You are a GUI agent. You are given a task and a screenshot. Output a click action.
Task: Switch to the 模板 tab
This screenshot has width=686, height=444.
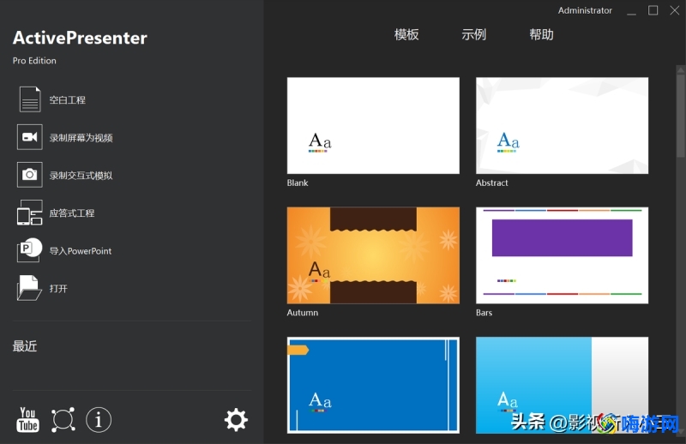point(406,34)
